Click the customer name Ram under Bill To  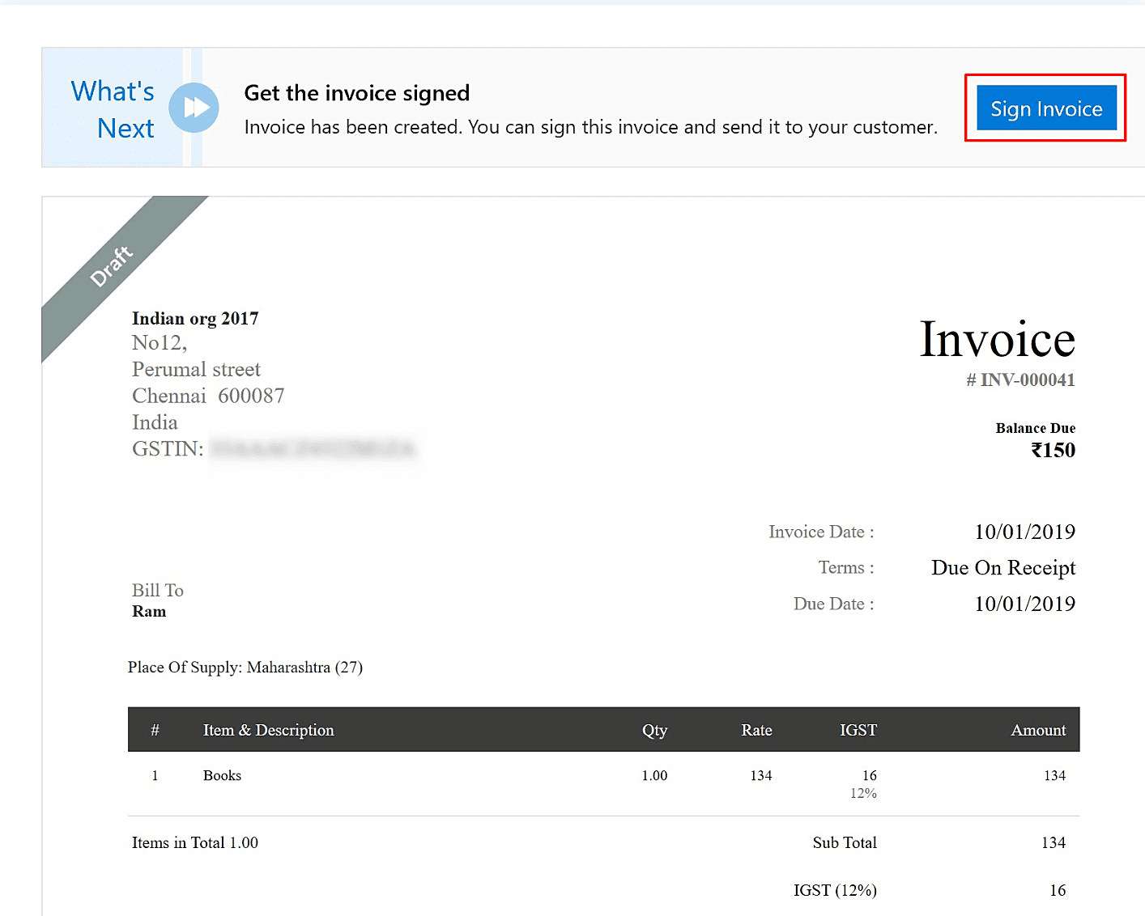[x=150, y=611]
